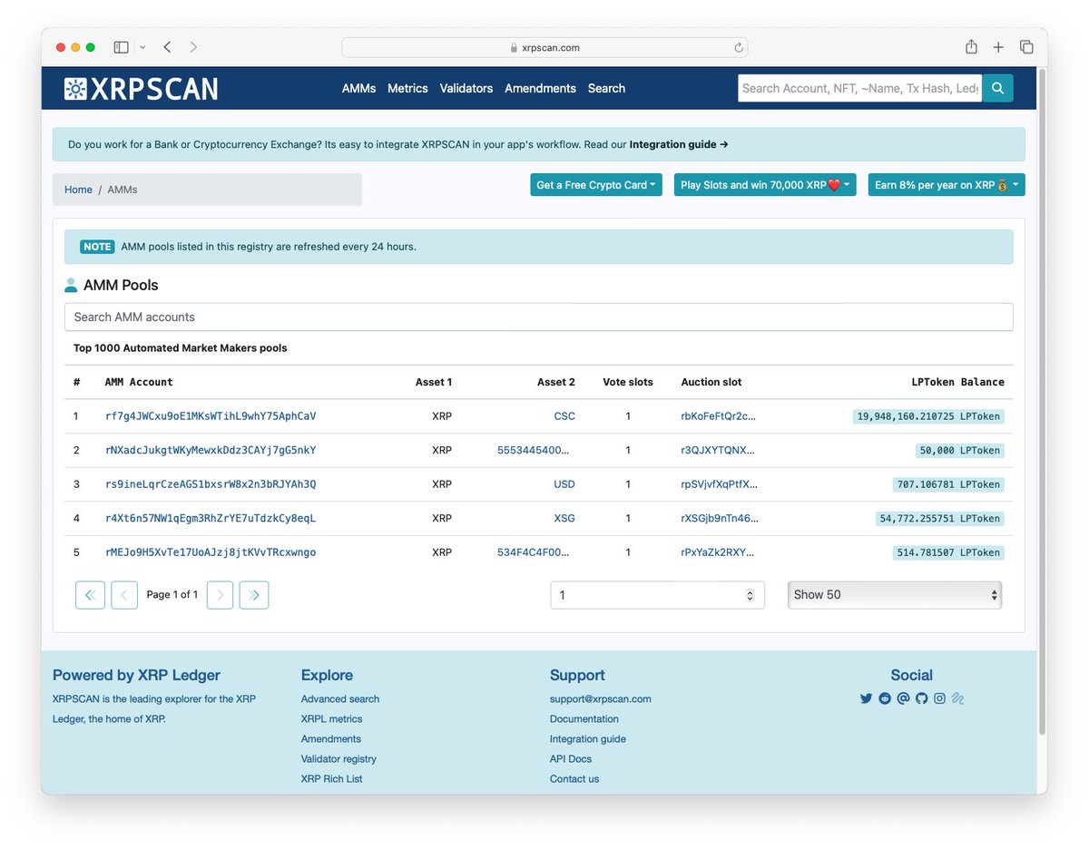Viewport: 1089px width, 849px height.
Task: Click the browser reload icon in address bar
Action: pyautogui.click(x=738, y=46)
